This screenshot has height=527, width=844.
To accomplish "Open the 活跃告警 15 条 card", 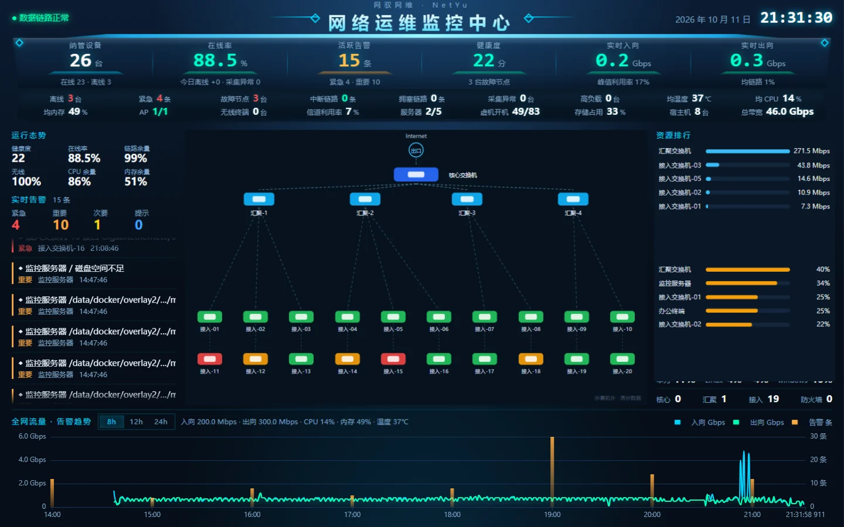I will click(x=354, y=64).
